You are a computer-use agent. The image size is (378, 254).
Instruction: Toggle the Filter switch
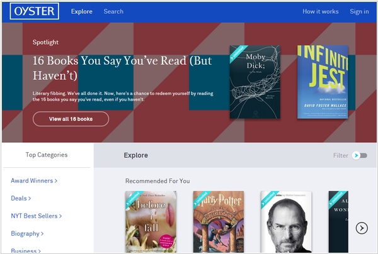360,155
